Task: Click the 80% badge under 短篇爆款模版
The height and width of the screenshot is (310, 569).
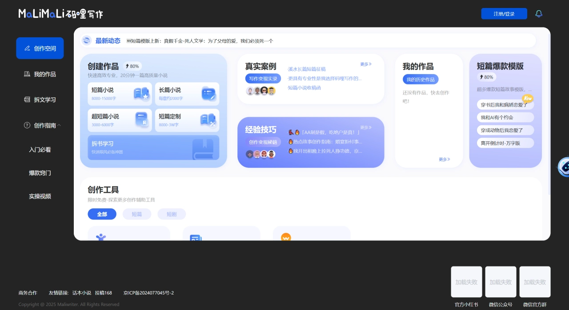Action: click(x=486, y=77)
